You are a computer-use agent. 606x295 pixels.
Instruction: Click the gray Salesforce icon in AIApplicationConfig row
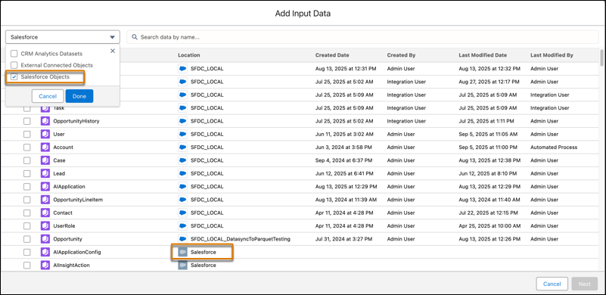pyautogui.click(x=182, y=252)
